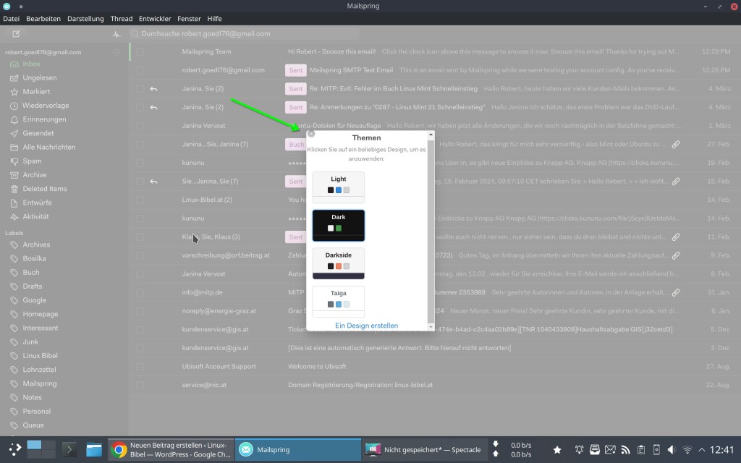This screenshot has height=463, width=741.
Task: Open the Markiert starred folder
Action: point(36,92)
